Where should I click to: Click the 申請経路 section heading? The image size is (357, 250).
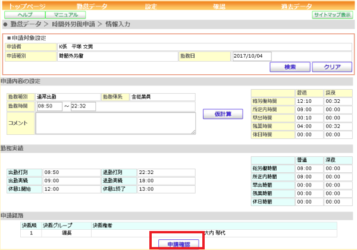pos(12,216)
